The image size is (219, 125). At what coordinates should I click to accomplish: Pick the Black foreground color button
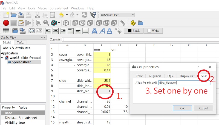[134, 31]
